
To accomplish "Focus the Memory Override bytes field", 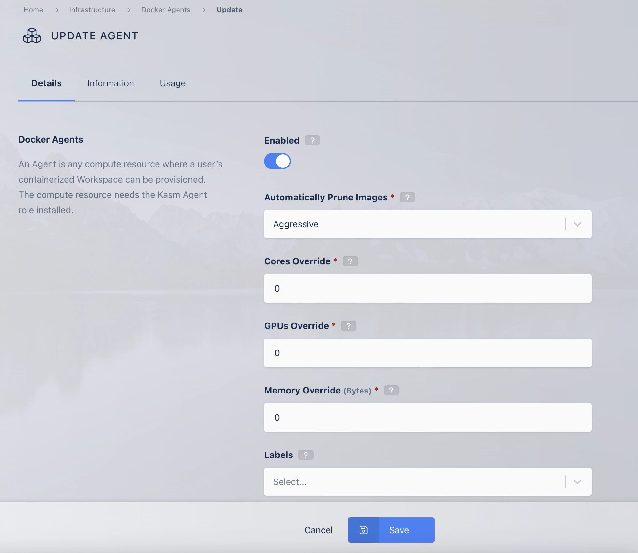I will (427, 417).
